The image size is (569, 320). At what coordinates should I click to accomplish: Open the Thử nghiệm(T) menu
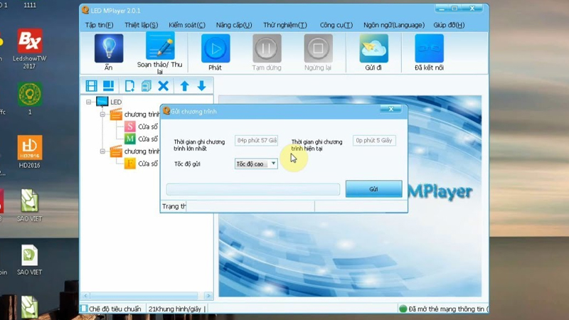pos(285,25)
